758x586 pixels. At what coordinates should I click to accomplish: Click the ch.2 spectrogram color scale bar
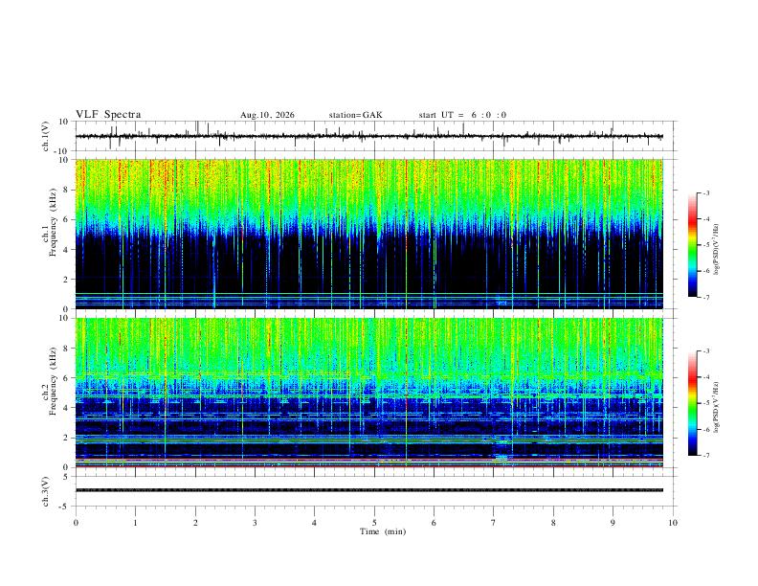(692, 403)
